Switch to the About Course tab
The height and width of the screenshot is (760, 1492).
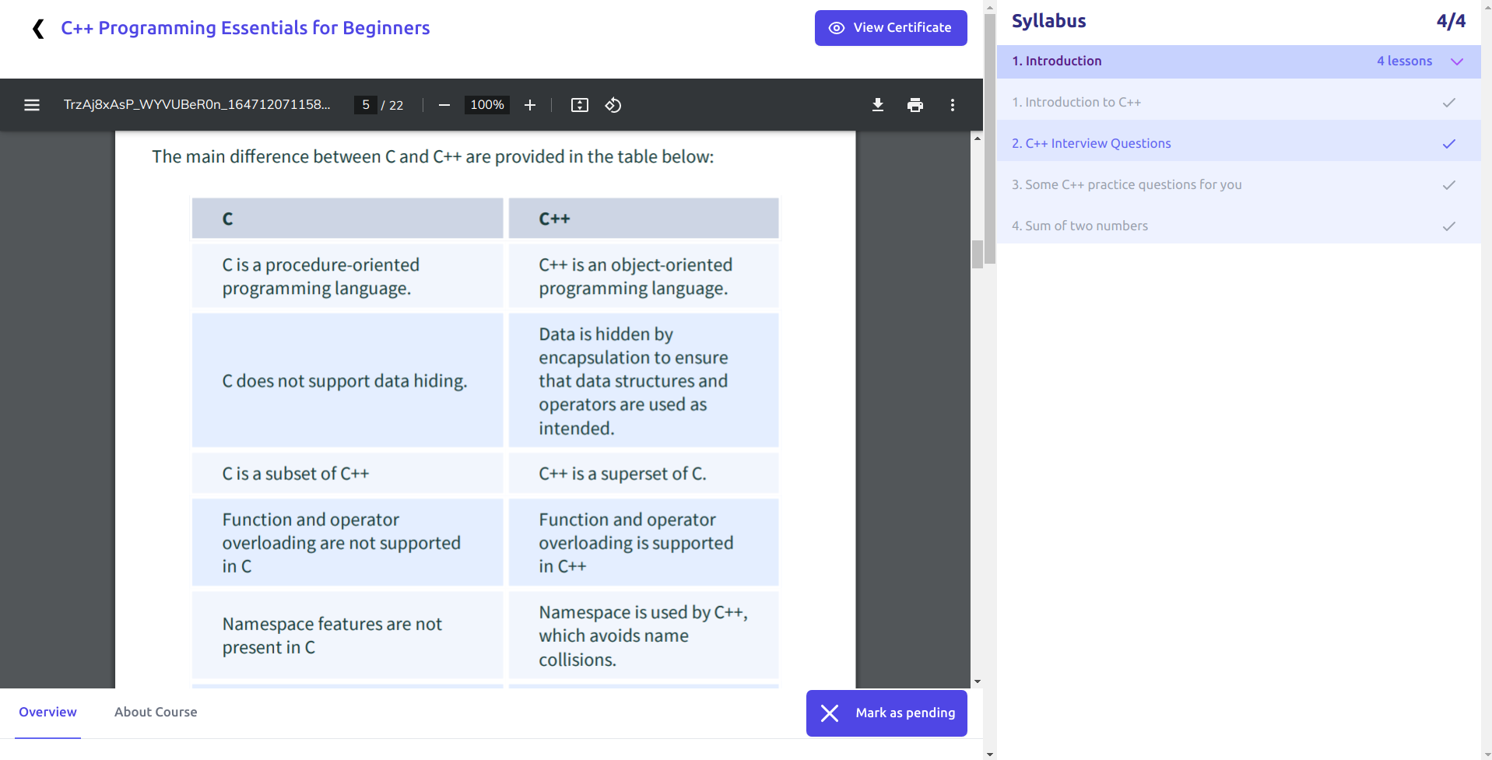click(x=156, y=712)
